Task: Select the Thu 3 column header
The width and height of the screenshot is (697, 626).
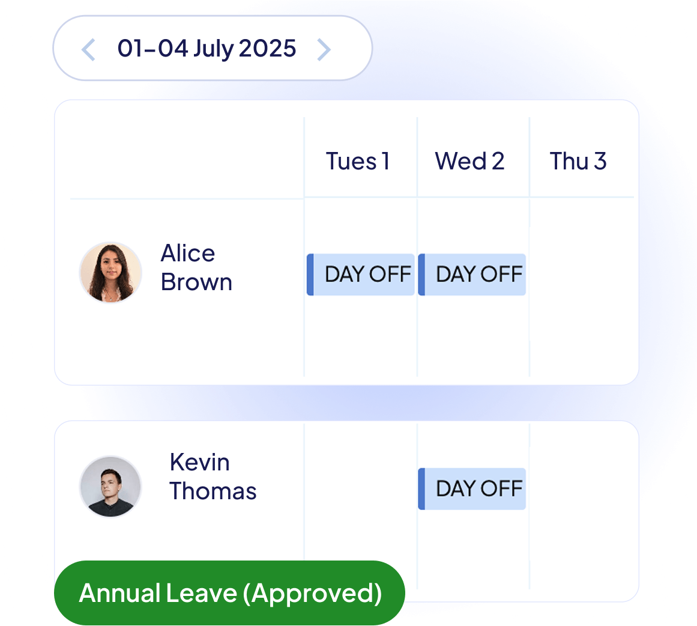Action: (578, 161)
